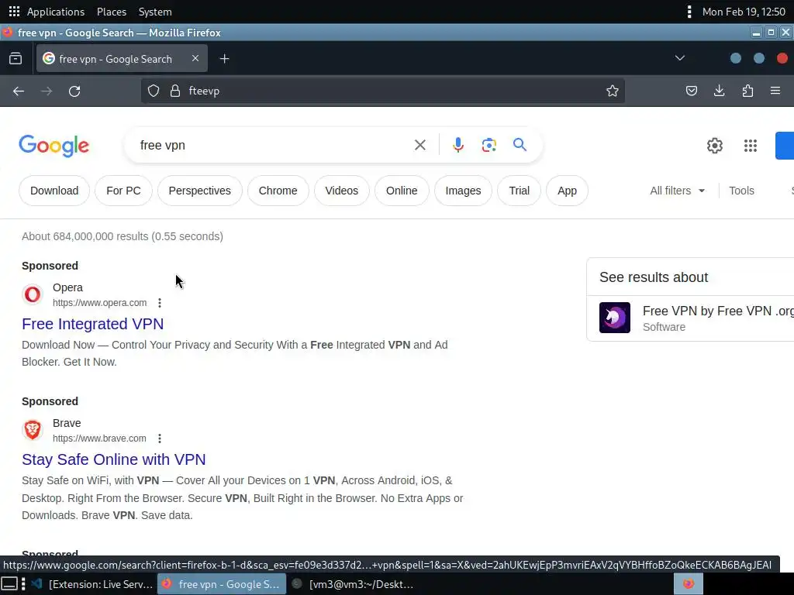
Task: Expand the All filters dropdown
Action: (x=677, y=191)
